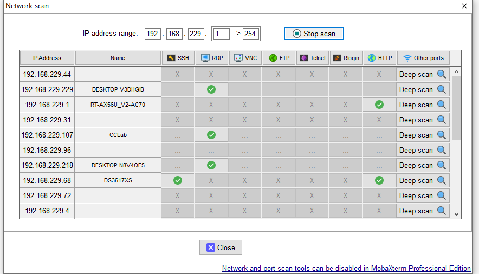Screen dimensions: 479x274
Task: Select IP address 192.168.229.72
Action: pyautogui.click(x=47, y=195)
